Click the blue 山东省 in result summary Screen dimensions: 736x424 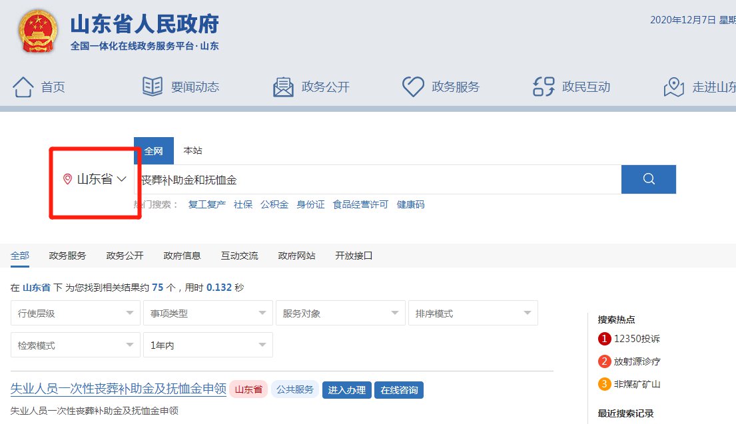(x=37, y=288)
